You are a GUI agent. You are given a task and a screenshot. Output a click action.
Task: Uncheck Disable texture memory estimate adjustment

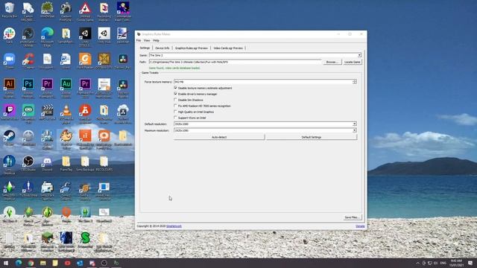[x=176, y=88]
